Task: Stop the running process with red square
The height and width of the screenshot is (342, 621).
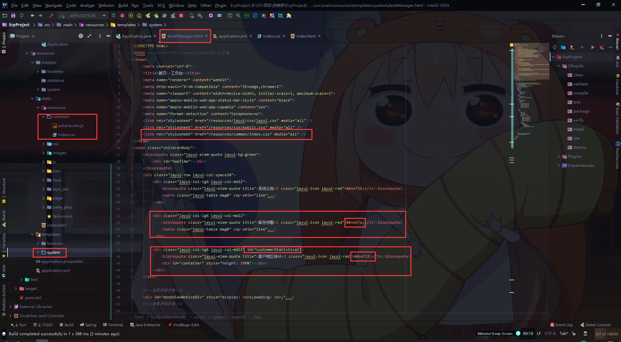Action: point(181,16)
